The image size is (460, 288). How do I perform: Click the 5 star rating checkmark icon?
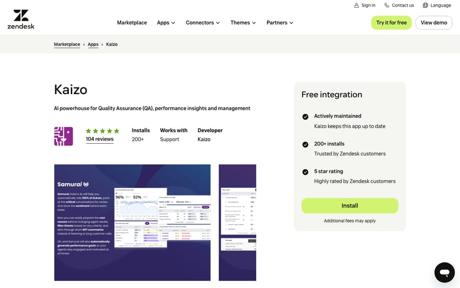(305, 172)
